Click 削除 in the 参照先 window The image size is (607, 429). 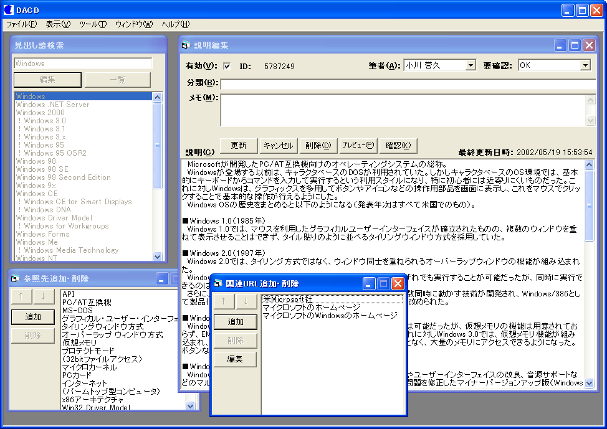(x=33, y=336)
